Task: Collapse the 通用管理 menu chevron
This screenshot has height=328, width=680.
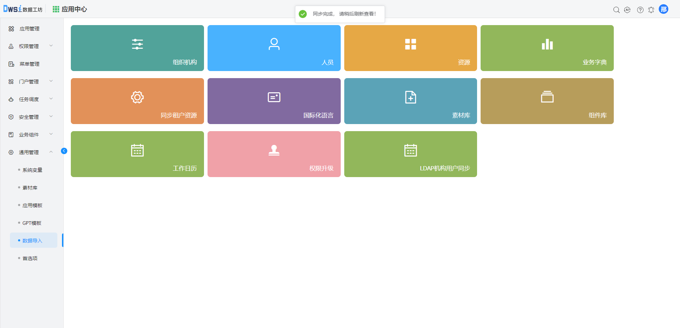Action: pyautogui.click(x=51, y=152)
